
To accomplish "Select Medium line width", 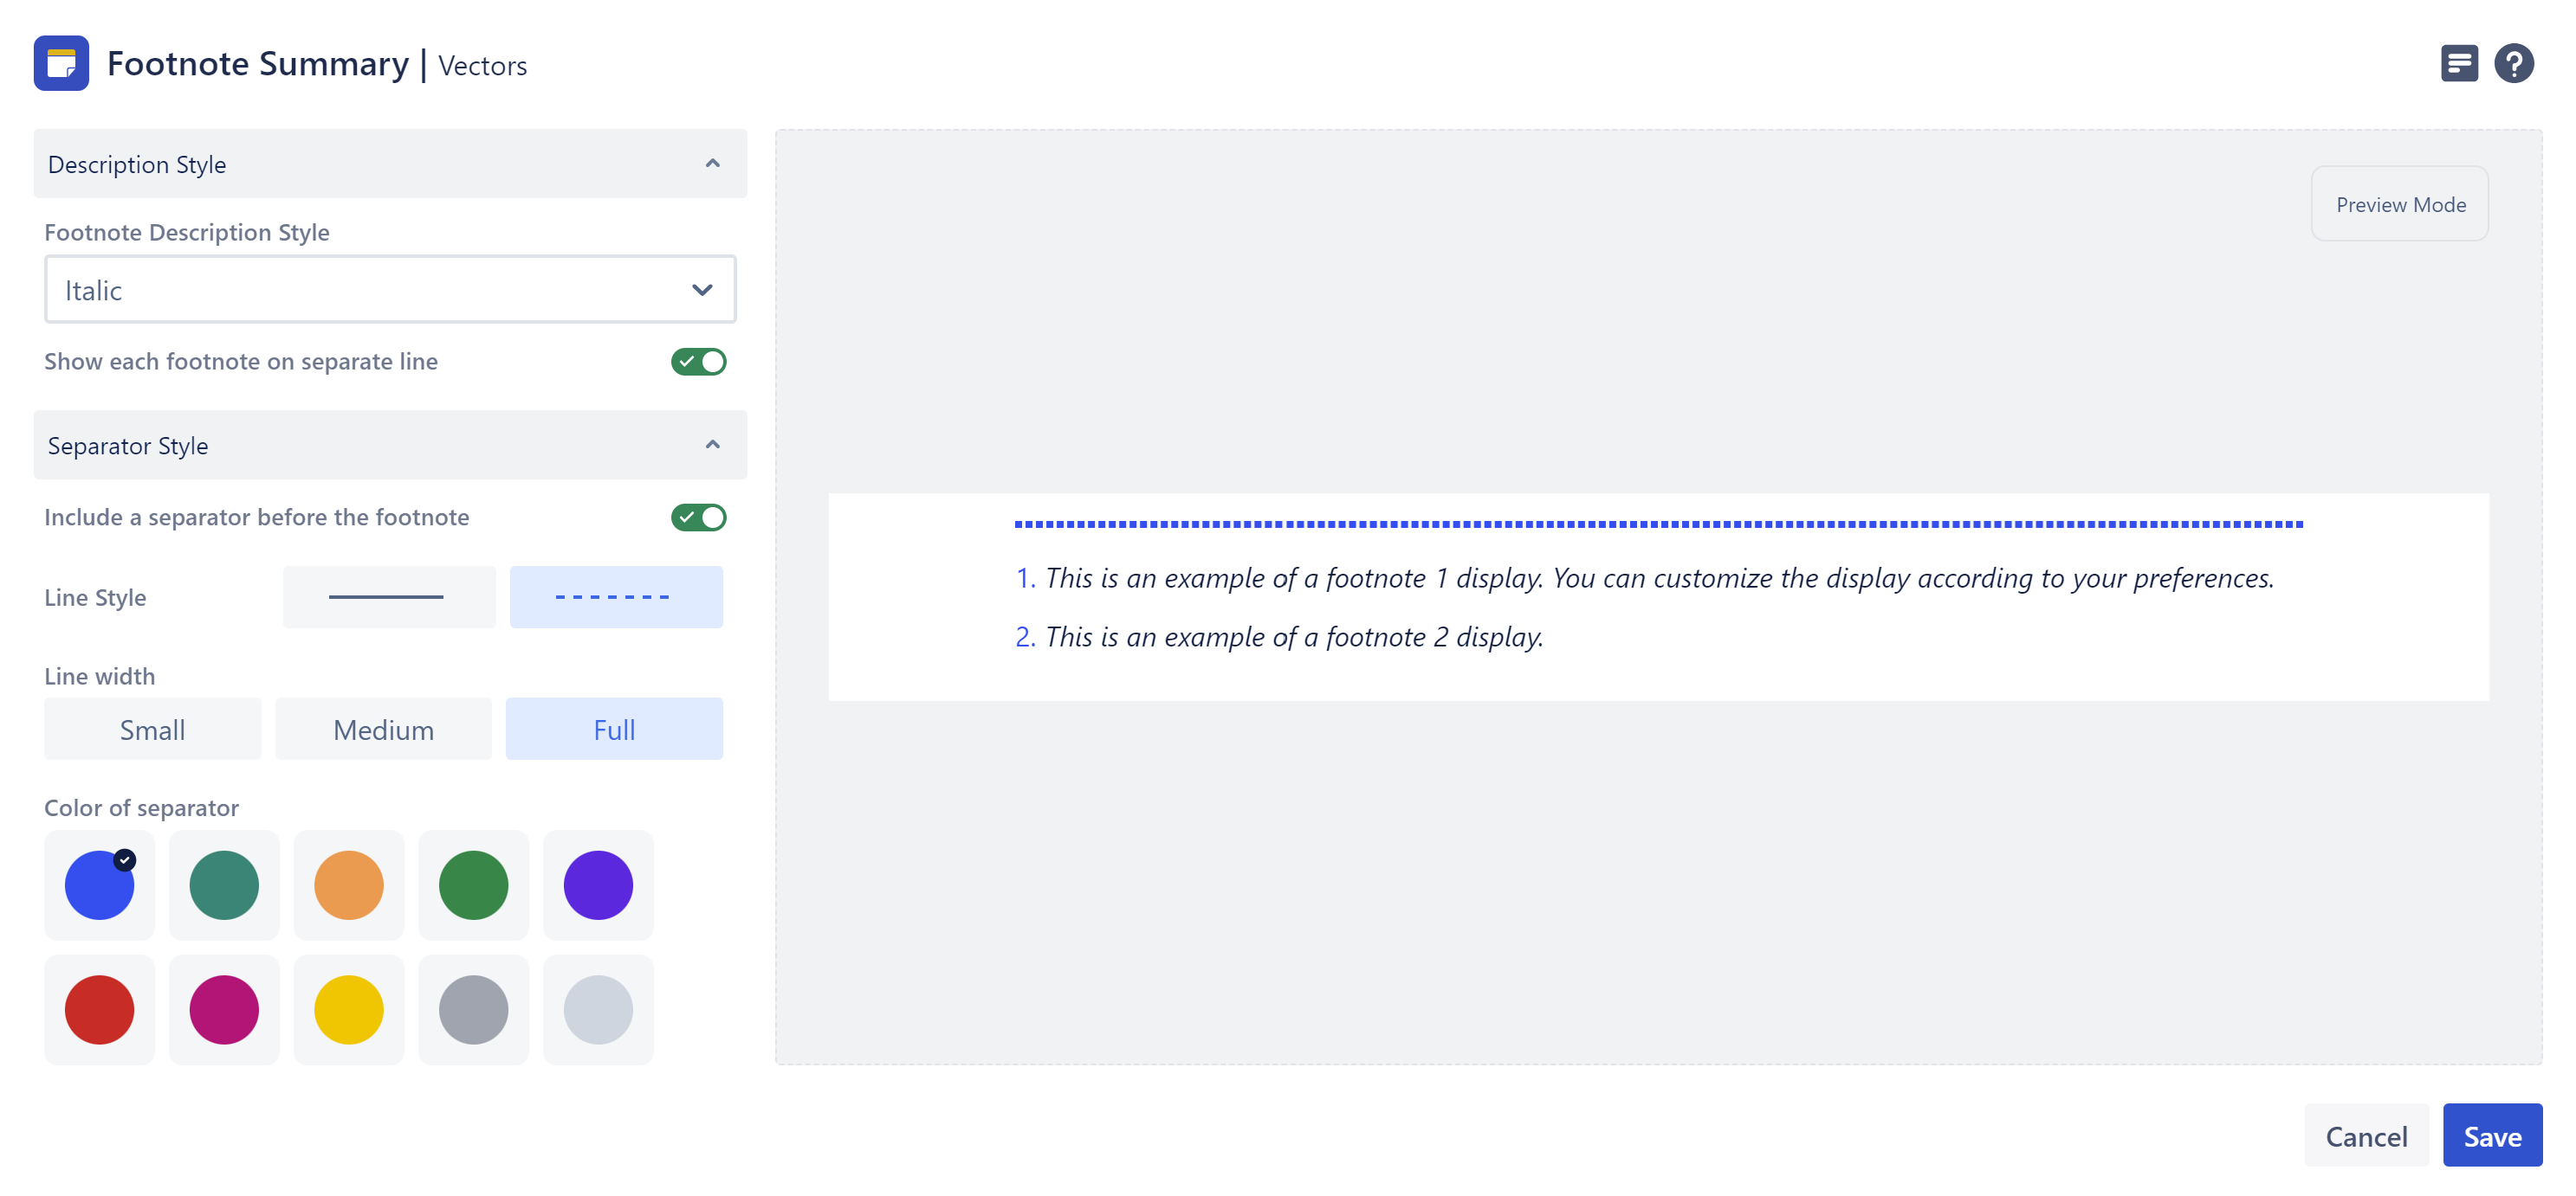I will pos(382,729).
